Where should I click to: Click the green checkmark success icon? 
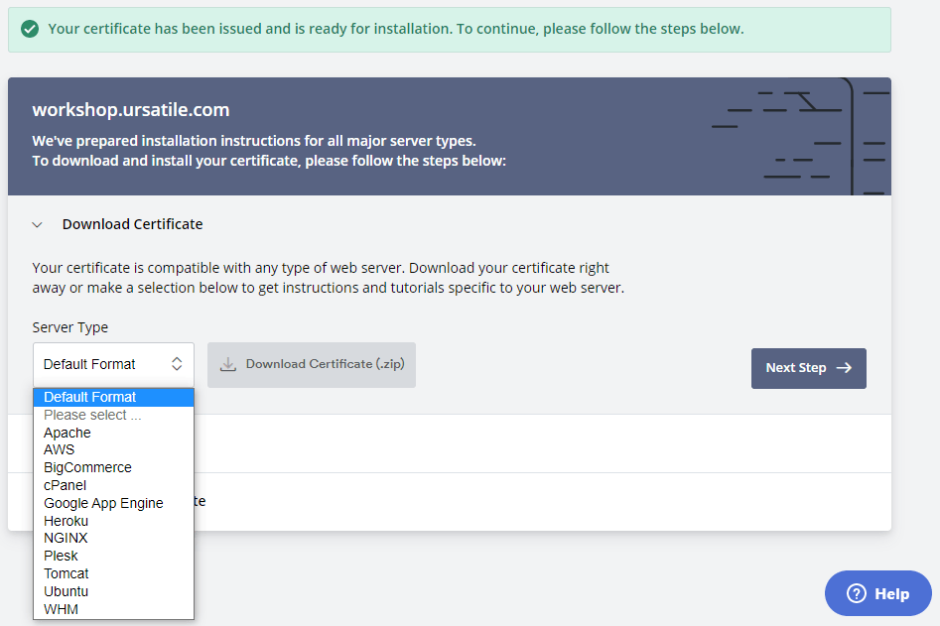click(28, 29)
